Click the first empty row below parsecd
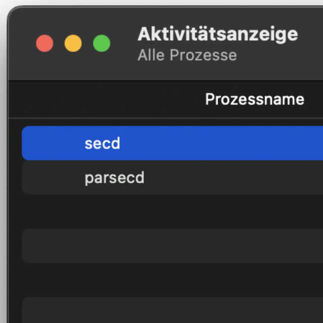323x323 pixels. click(172, 211)
